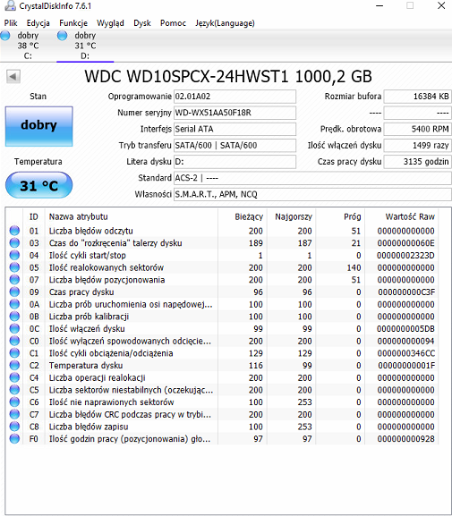The height and width of the screenshot is (516, 452).
Task: Open the Dysk menu
Action: (x=142, y=23)
